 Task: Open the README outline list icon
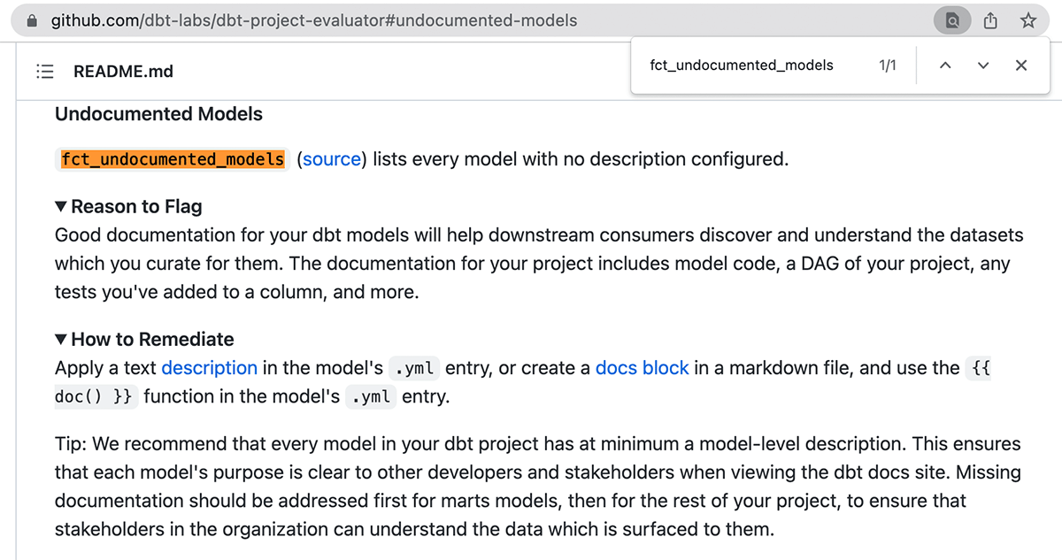click(x=45, y=72)
